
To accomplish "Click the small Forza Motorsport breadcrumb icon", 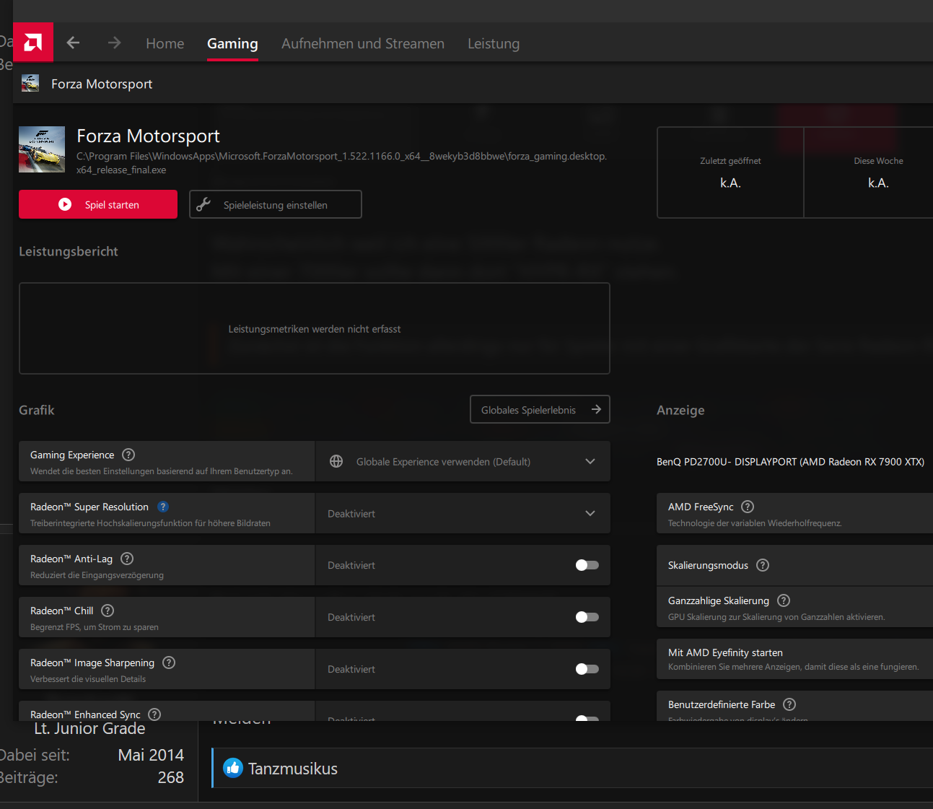I will pos(30,83).
